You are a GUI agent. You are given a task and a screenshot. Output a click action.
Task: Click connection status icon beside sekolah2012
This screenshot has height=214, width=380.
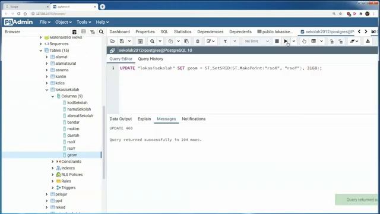tap(112, 51)
